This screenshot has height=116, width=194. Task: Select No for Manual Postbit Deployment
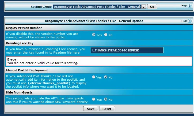pos(106,77)
